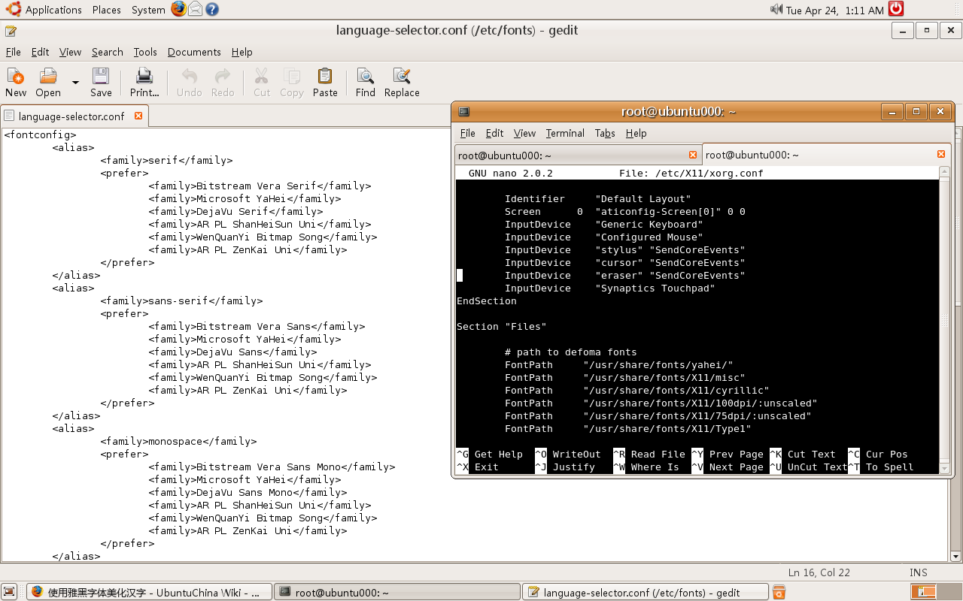Close the first terminal tab
The height and width of the screenshot is (601, 963).
coord(693,156)
